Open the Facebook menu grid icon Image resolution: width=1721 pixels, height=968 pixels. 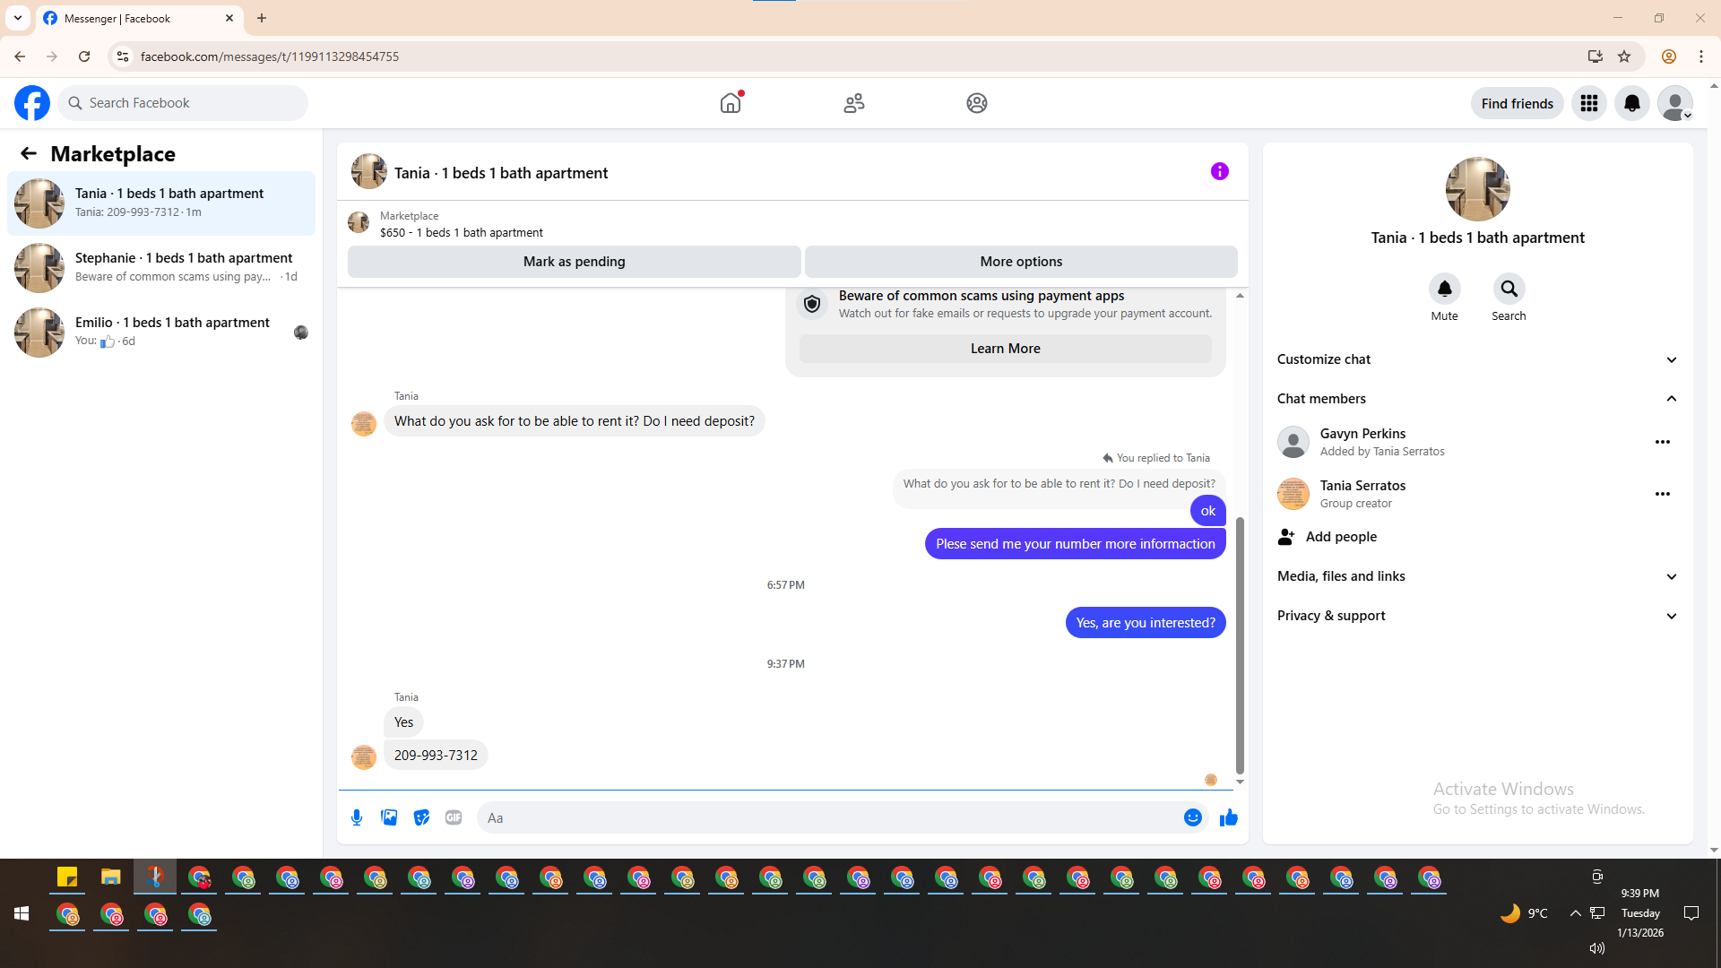coord(1588,103)
